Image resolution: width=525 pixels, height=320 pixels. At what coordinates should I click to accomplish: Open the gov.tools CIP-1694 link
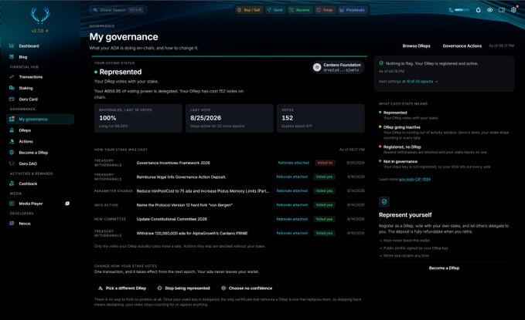coord(414,179)
